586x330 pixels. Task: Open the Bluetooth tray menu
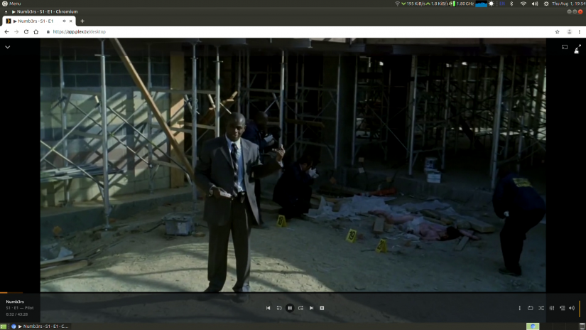[511, 4]
